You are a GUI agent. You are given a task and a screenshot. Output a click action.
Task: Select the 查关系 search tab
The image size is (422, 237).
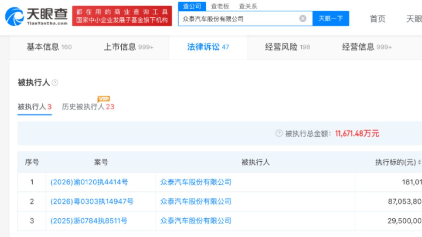tap(248, 6)
